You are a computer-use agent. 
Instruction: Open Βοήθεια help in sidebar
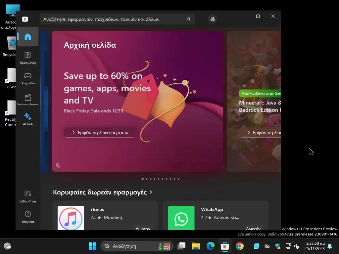click(x=28, y=217)
